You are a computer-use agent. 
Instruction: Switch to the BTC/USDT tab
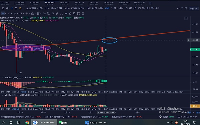point(79,3)
